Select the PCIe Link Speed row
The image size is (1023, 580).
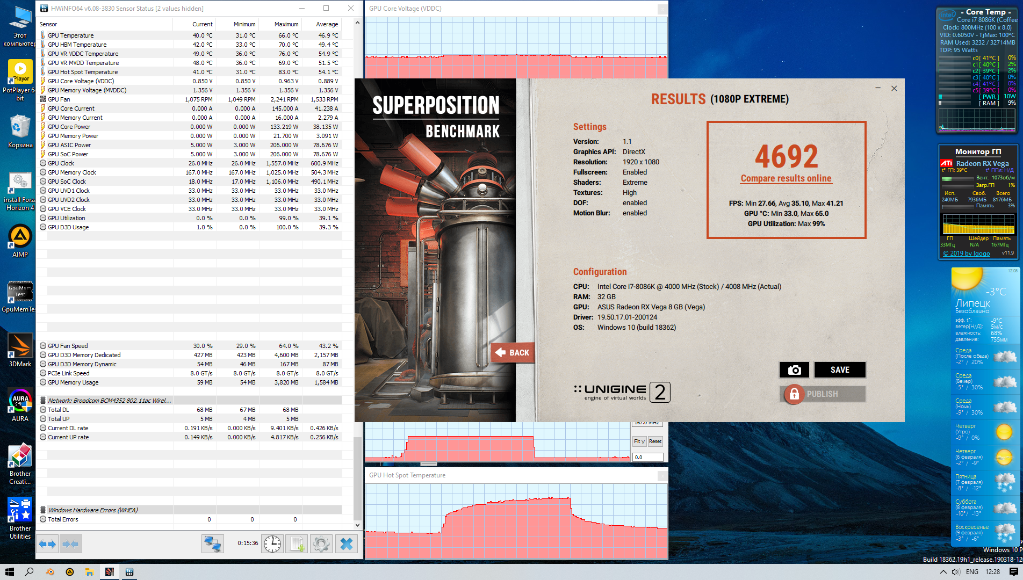click(190, 373)
